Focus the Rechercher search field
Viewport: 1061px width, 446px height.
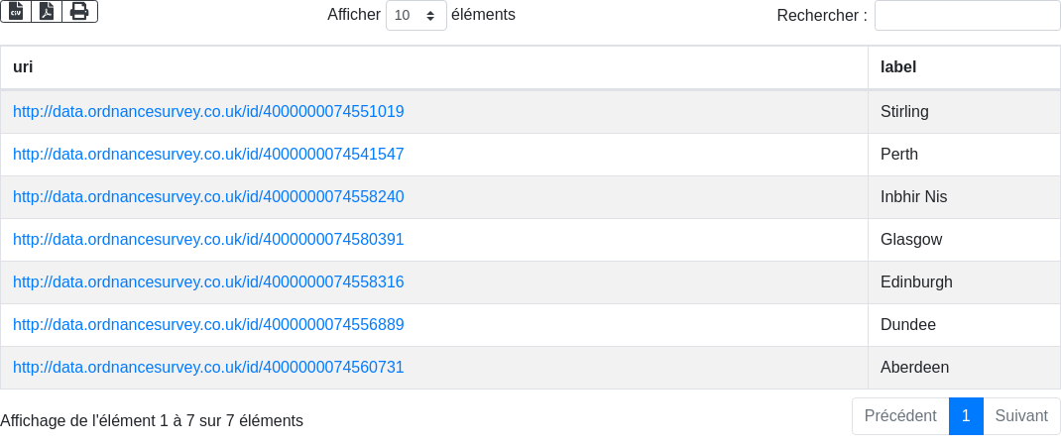[x=968, y=15]
